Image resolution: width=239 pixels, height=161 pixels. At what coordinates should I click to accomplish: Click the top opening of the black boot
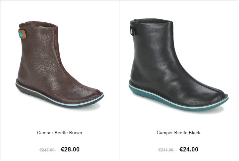[x=152, y=21]
